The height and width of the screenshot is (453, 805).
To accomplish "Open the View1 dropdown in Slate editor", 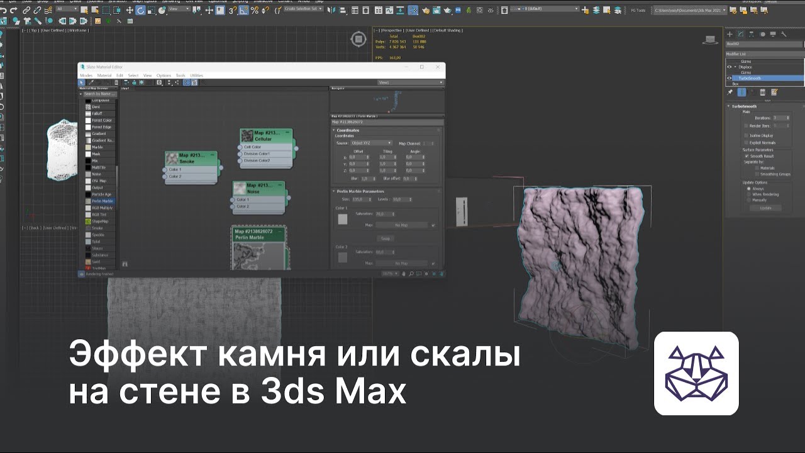I will [411, 82].
